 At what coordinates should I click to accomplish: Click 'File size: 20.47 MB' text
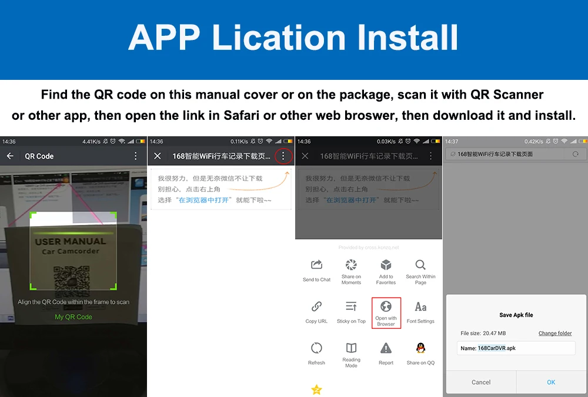[483, 334]
